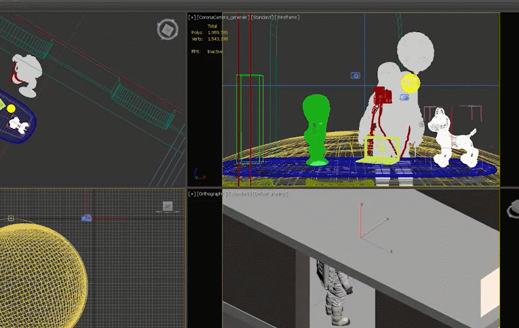The image size is (519, 328).
Task: Select the green wireframe box on the left in the CoronaCamera viewport
Action: tap(250, 119)
